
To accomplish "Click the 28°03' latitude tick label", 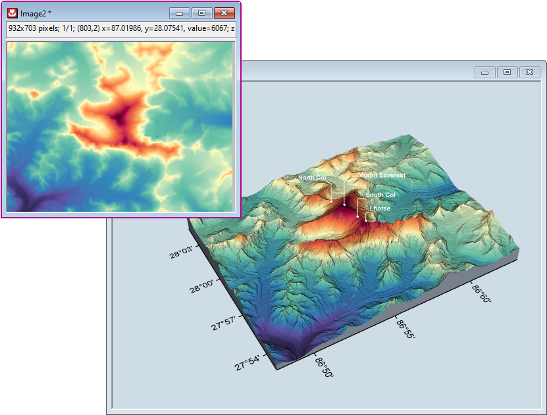I will tap(182, 253).
